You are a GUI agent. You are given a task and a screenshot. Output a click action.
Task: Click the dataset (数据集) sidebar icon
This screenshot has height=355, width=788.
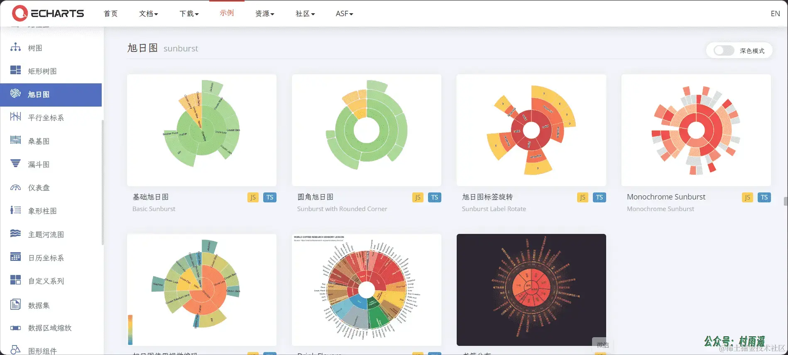[15, 304]
